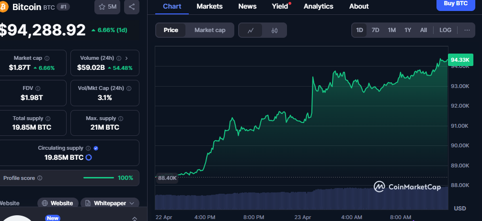Click the Bitcoin logo icon
This screenshot has width=482, height=221.
[x=4, y=7]
